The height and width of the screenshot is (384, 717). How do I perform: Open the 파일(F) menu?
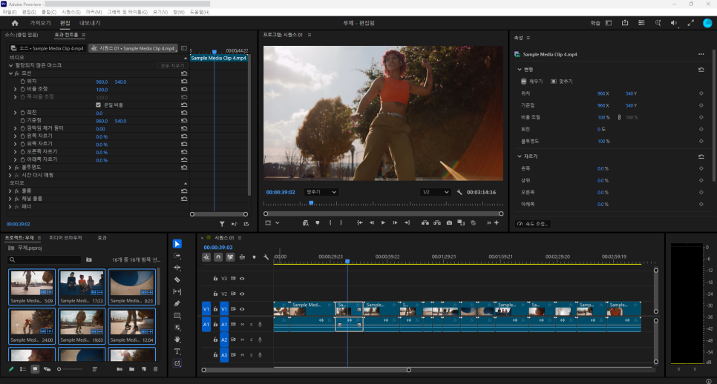click(10, 12)
